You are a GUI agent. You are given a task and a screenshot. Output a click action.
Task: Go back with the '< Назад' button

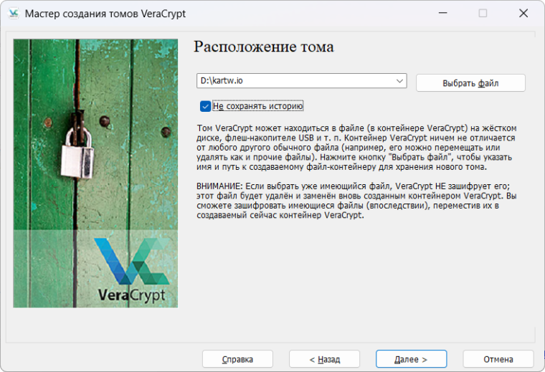324,359
